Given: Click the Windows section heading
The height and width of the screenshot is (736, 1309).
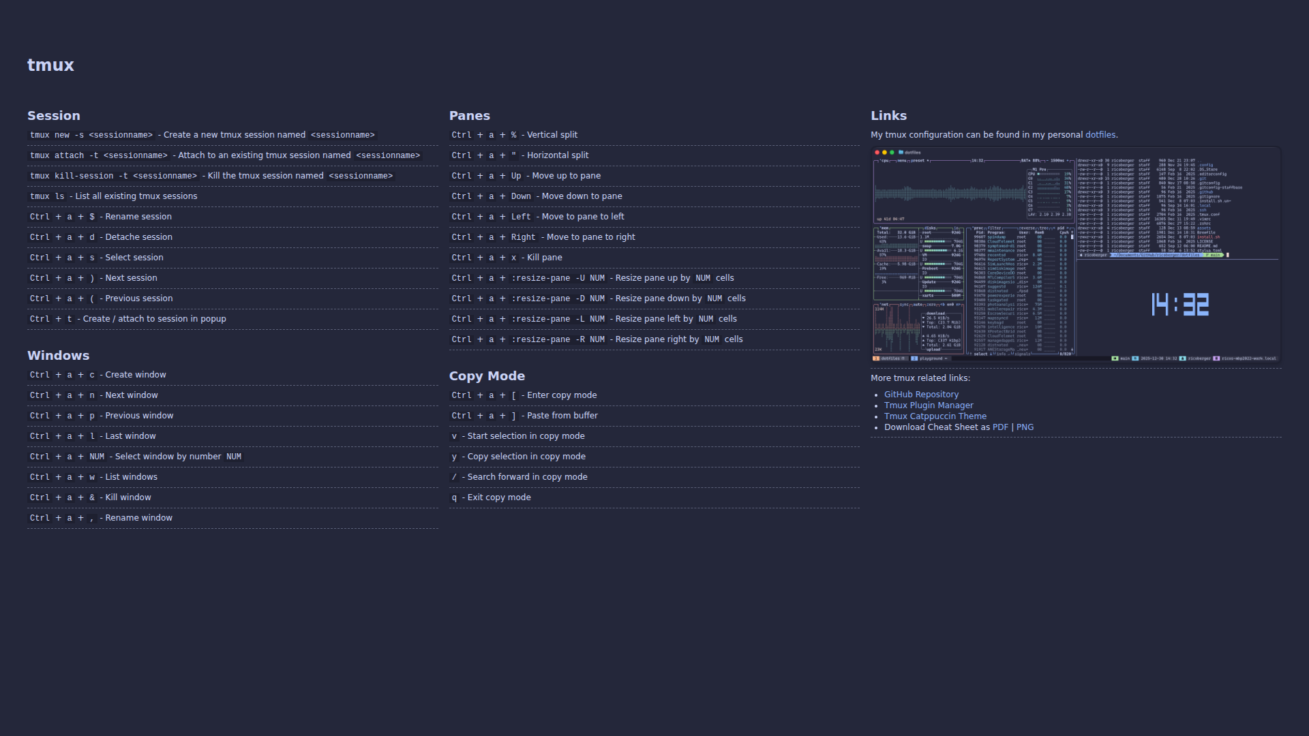Looking at the screenshot, I should [58, 356].
